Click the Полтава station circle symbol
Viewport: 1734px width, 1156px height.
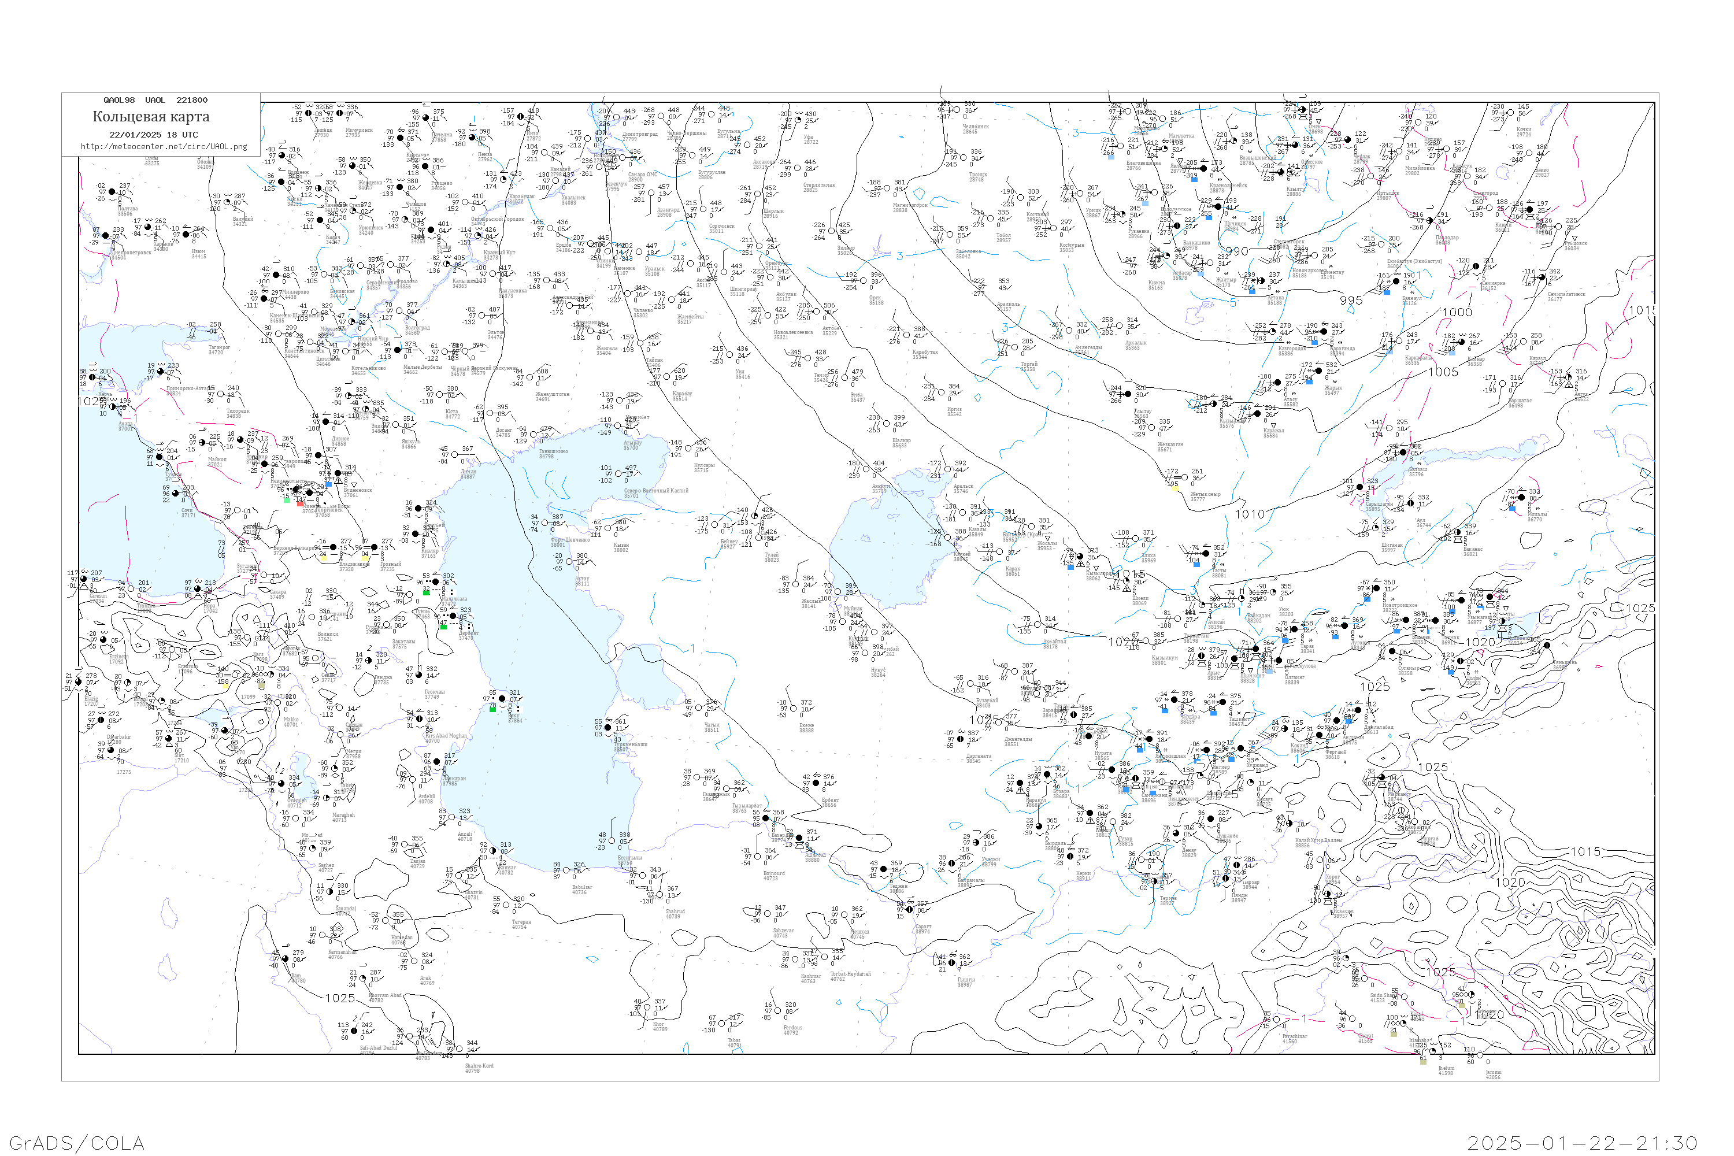tap(112, 192)
